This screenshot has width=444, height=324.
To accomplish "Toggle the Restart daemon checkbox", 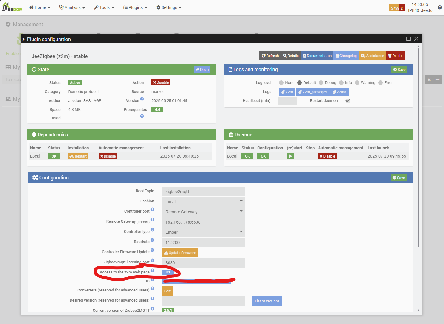I will [348, 101].
